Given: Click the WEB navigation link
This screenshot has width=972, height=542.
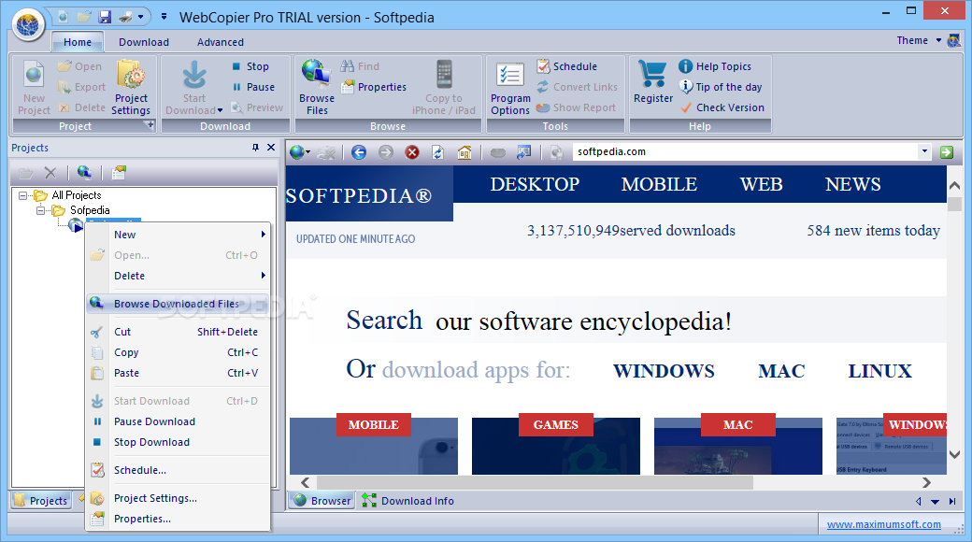Looking at the screenshot, I should pyautogui.click(x=761, y=184).
